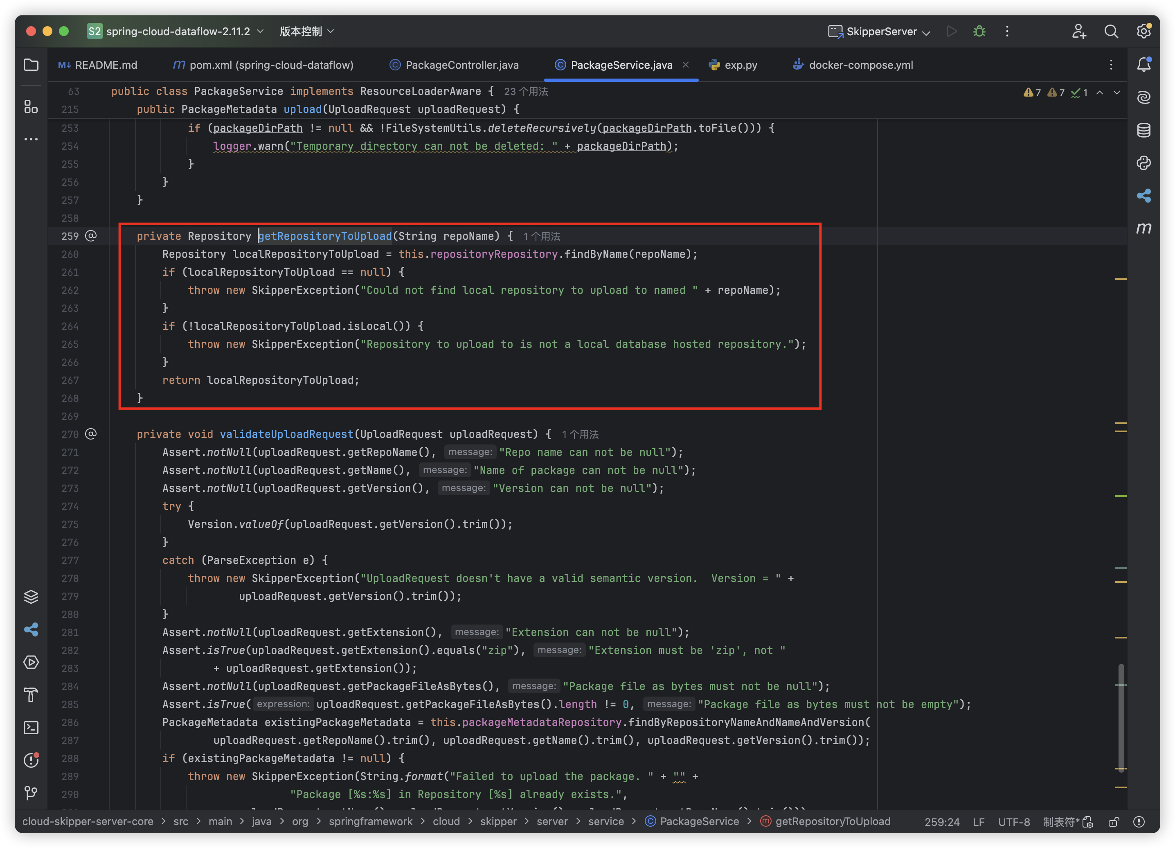Expand the spring-cloud-dataflow-2.11.2 project dropdown

(x=176, y=31)
